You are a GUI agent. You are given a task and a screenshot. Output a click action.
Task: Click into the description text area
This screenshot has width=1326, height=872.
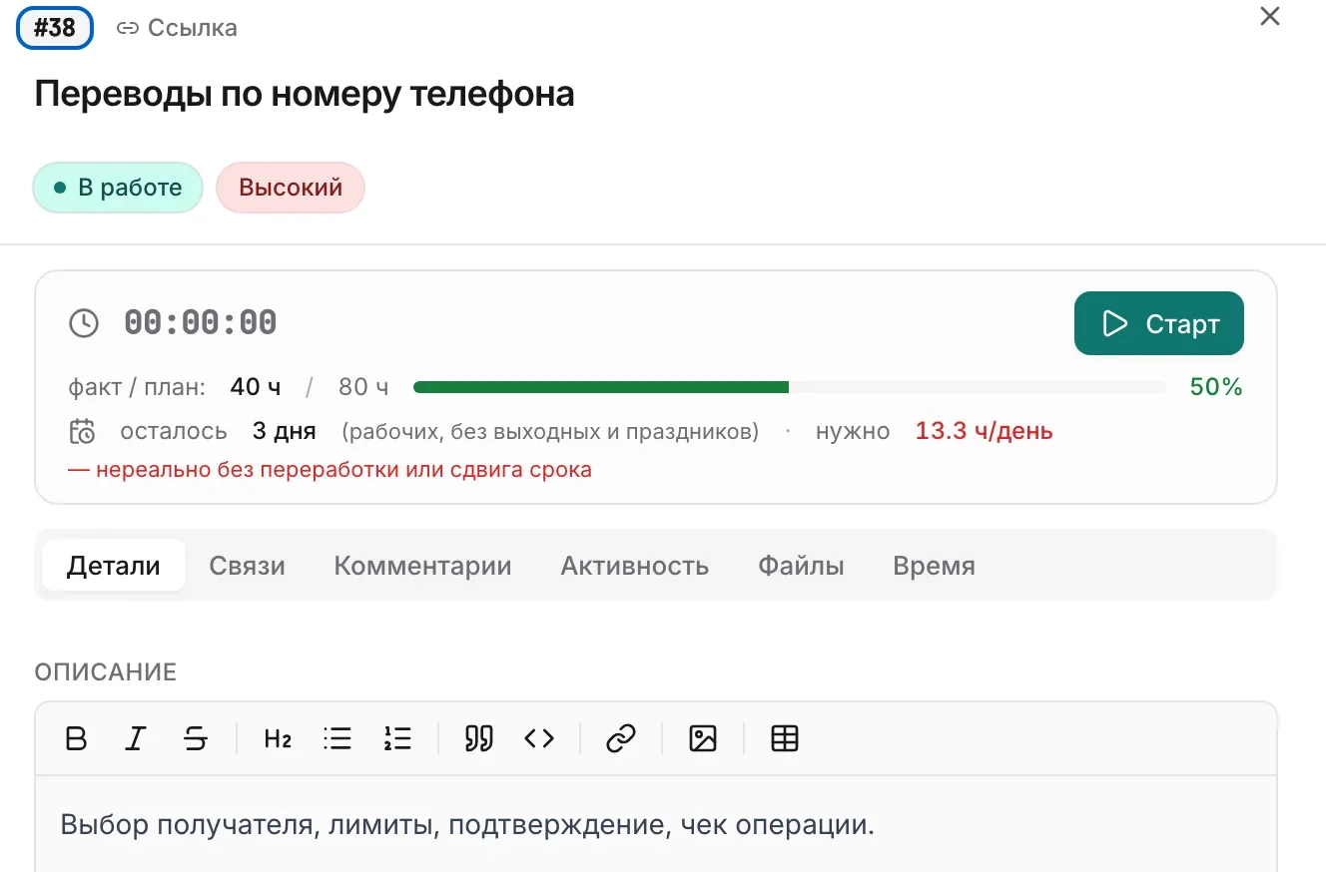click(656, 824)
